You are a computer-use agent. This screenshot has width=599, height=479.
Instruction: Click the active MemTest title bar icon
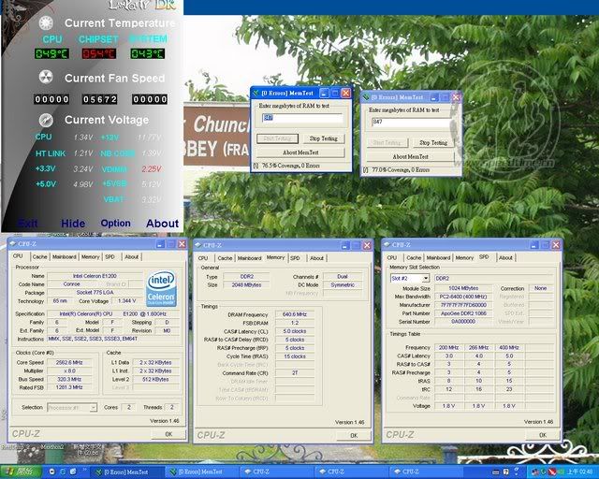tap(256, 93)
